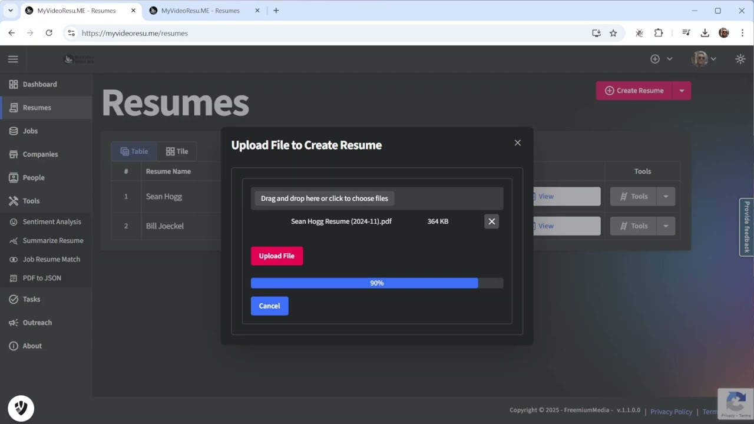Image resolution: width=754 pixels, height=424 pixels.
Task: Open browser extensions puzzle icon
Action: (x=659, y=33)
